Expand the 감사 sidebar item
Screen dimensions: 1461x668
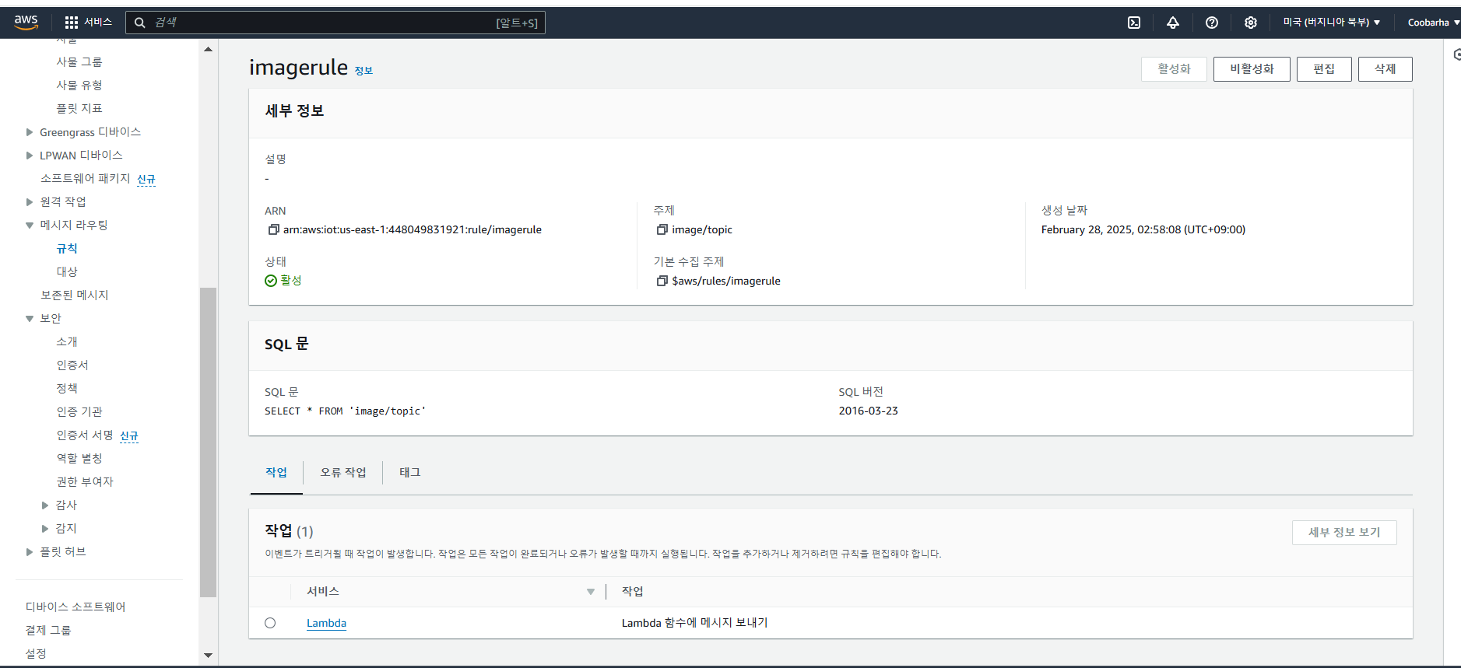(45, 505)
